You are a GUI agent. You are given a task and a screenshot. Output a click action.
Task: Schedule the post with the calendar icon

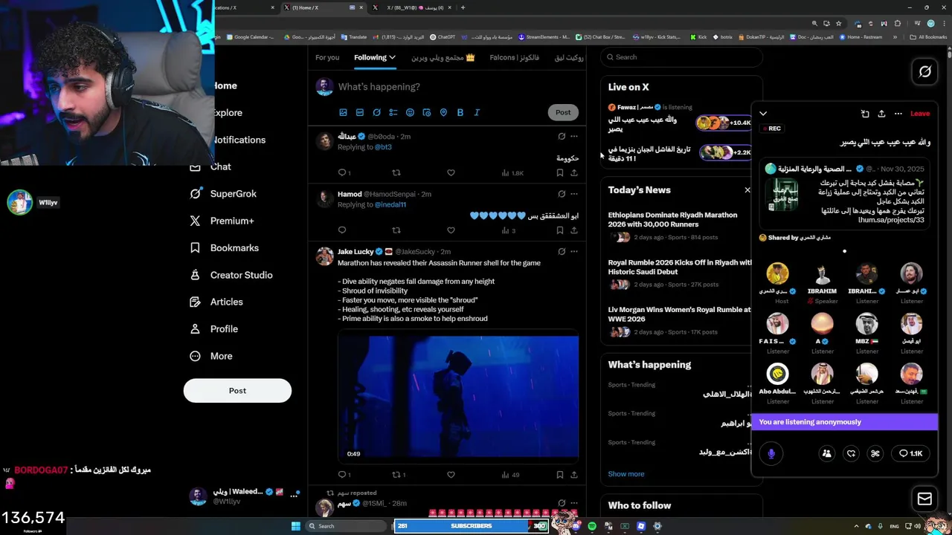[x=427, y=112]
